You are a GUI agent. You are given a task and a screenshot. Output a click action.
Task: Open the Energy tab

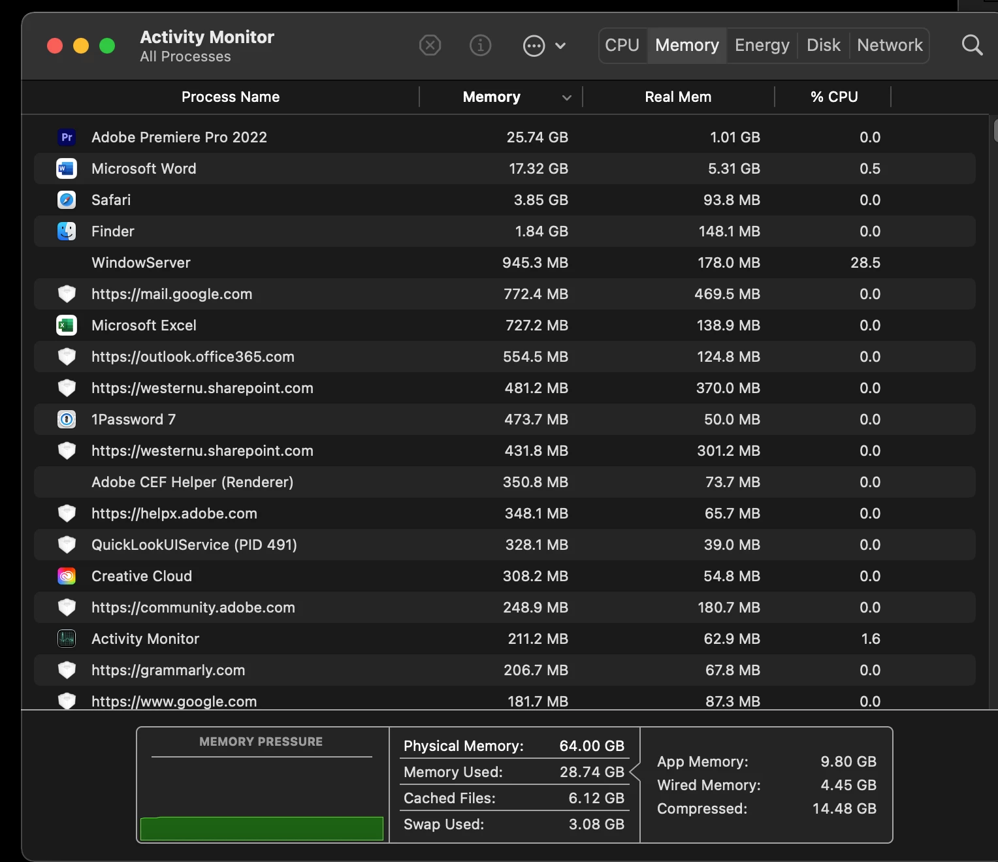pyautogui.click(x=762, y=45)
